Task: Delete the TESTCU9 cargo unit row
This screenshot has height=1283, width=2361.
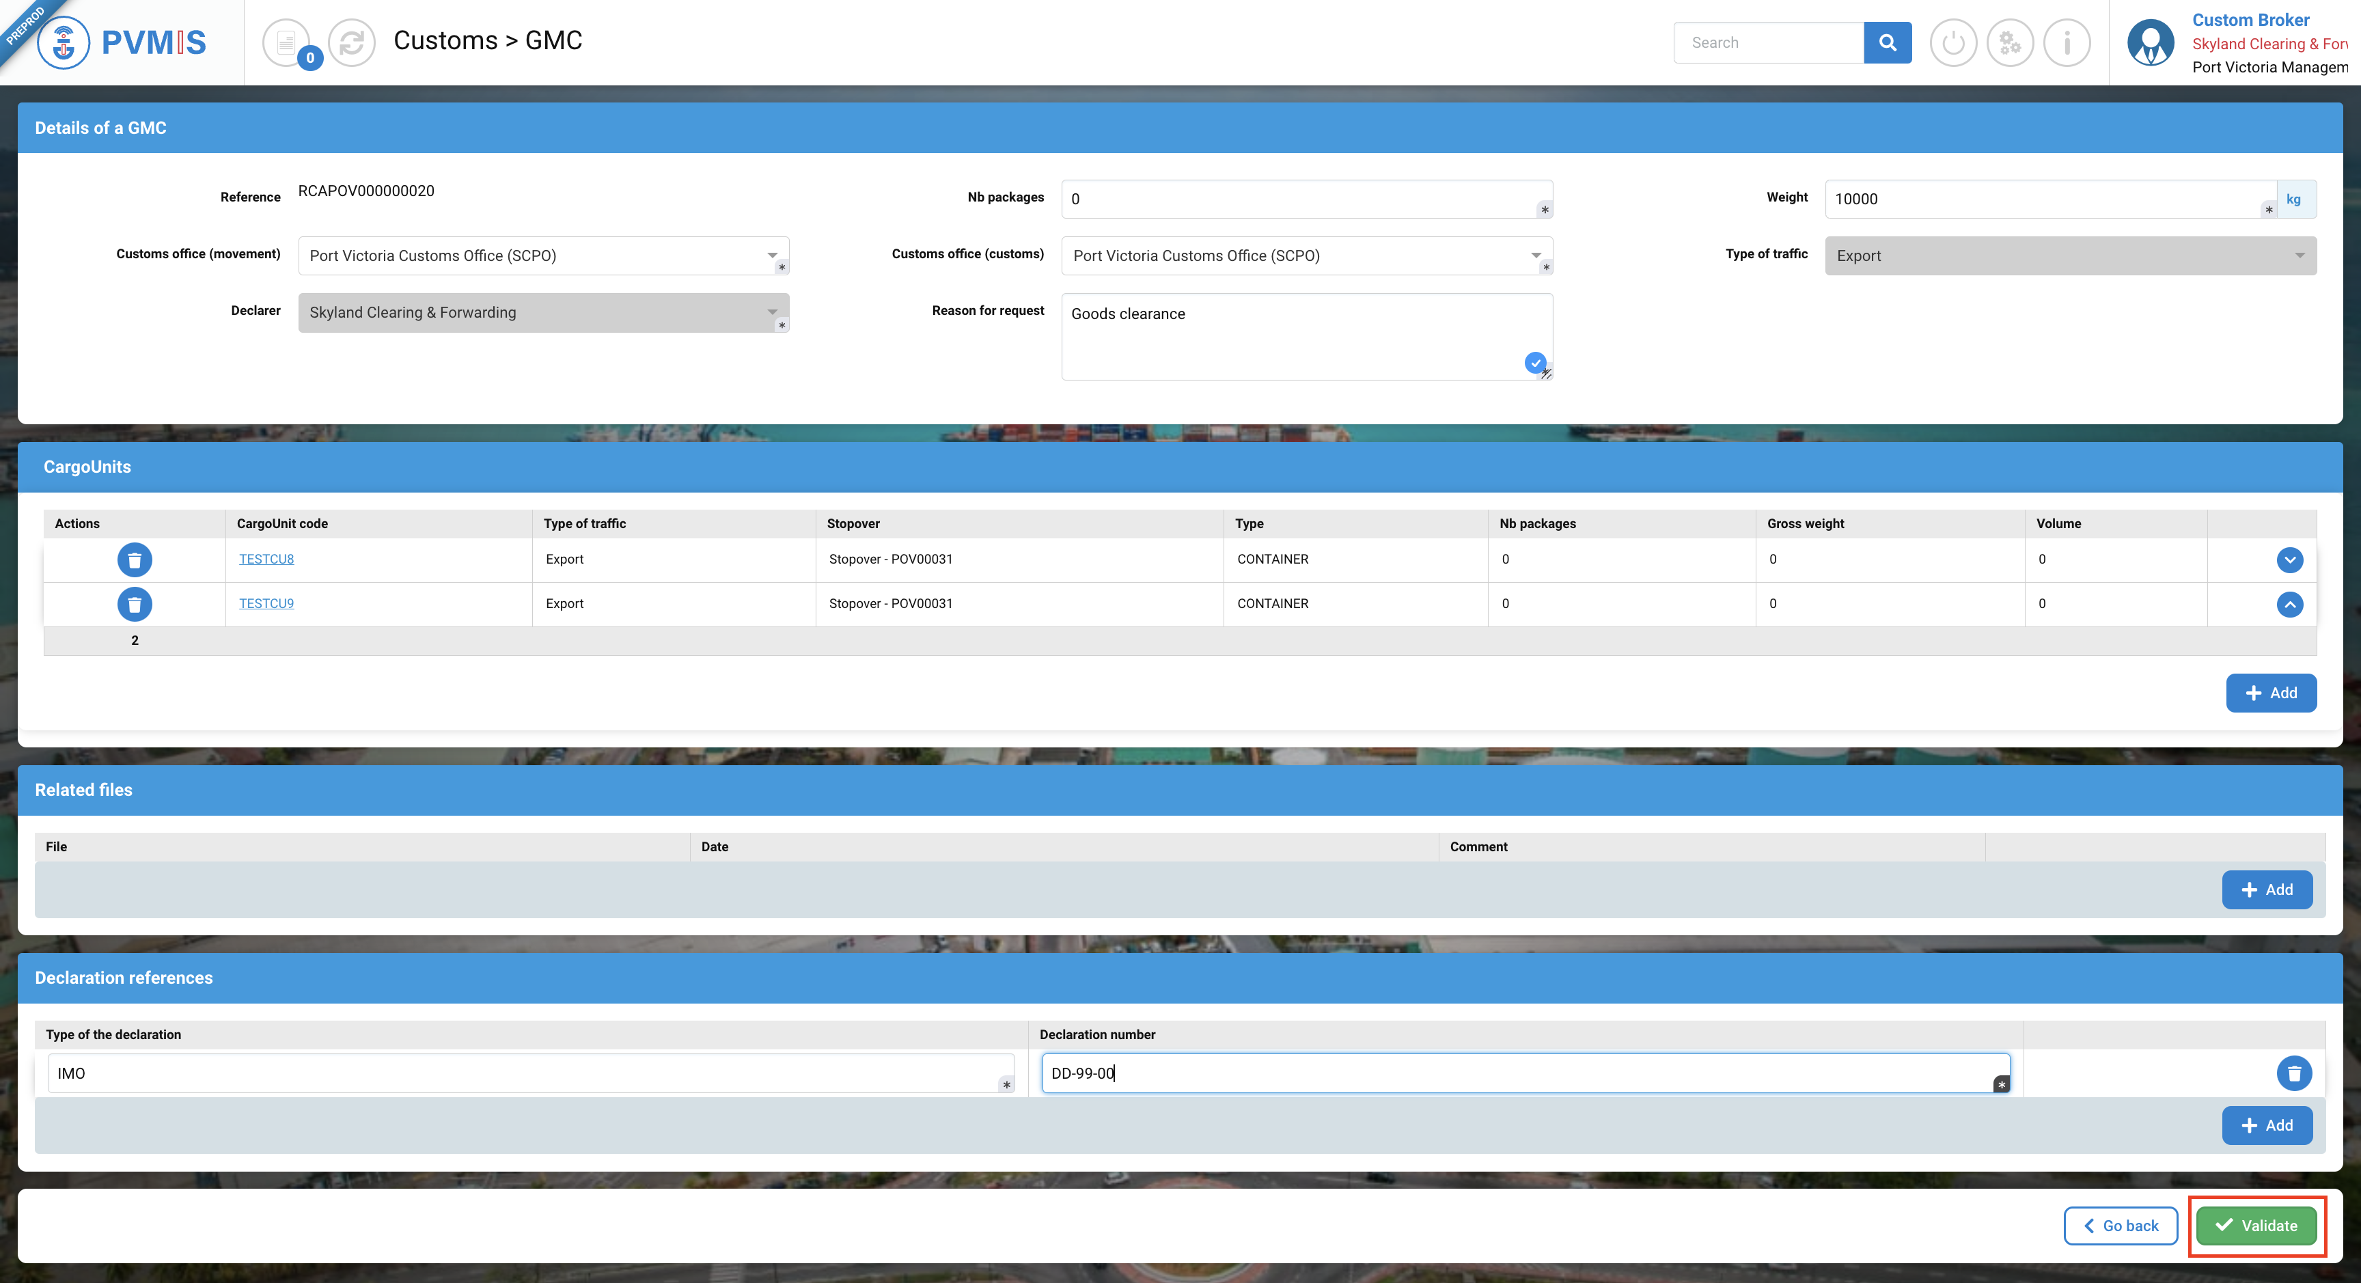Action: [134, 604]
